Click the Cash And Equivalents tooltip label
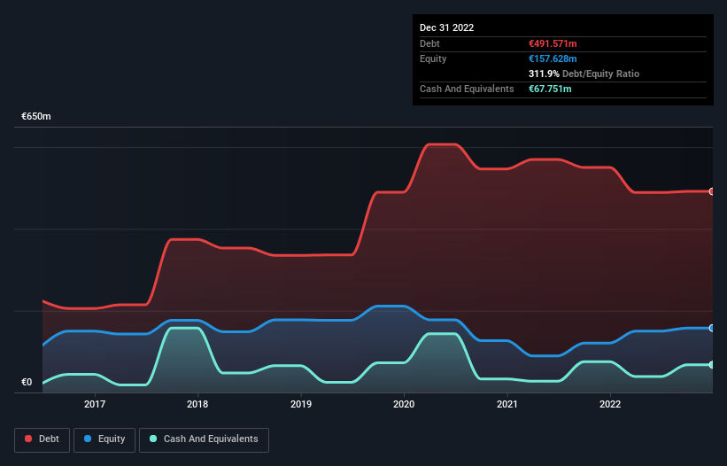Image resolution: width=727 pixels, height=466 pixels. (467, 89)
